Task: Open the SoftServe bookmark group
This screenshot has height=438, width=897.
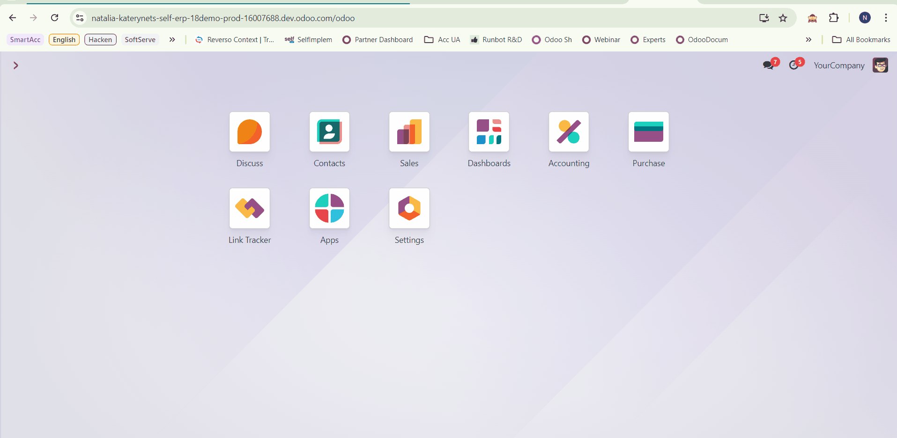Action: (x=140, y=40)
